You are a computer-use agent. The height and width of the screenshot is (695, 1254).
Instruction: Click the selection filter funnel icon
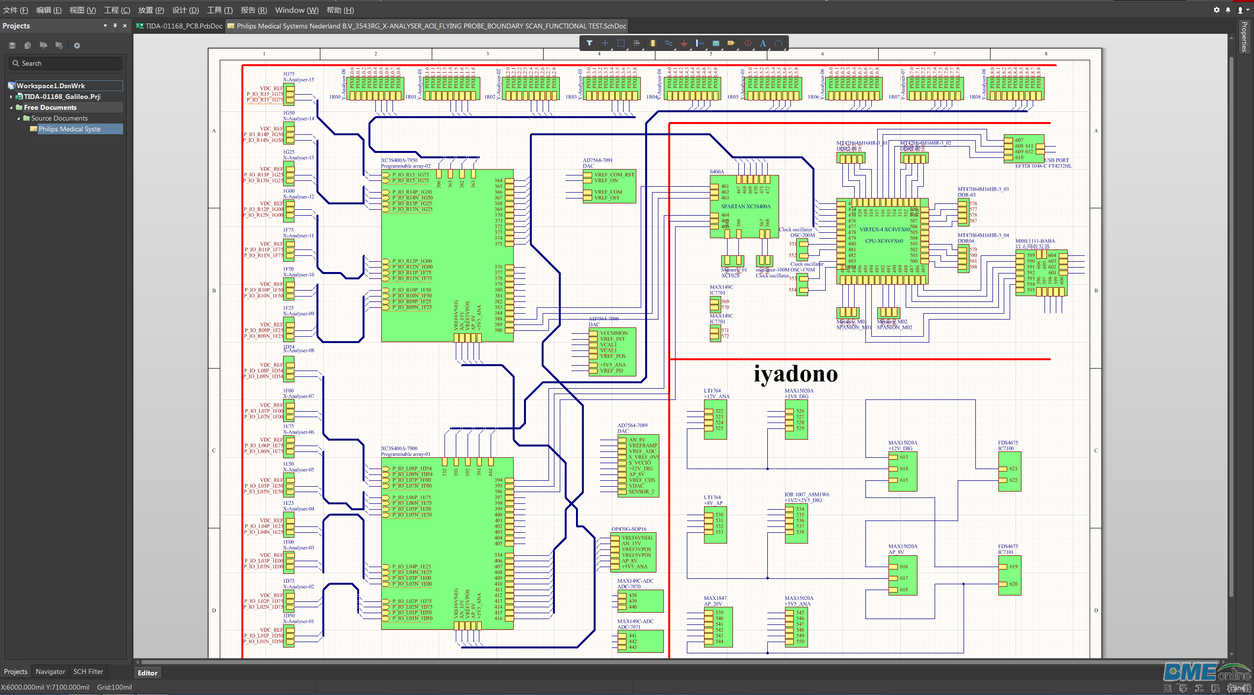(589, 43)
